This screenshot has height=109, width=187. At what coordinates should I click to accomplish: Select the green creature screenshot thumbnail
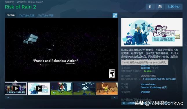[x=107, y=89]
